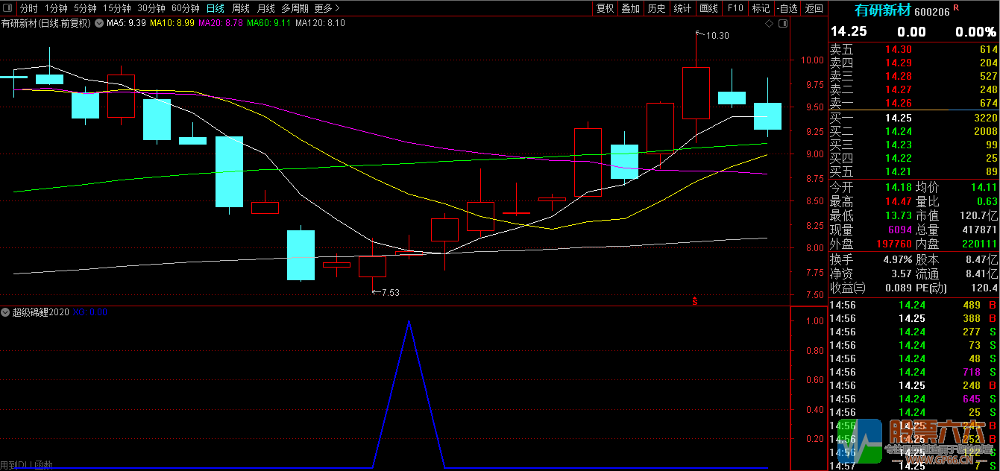This screenshot has width=1000, height=471.
Task: Click the magenta MA20 legend label
Action: click(220, 23)
